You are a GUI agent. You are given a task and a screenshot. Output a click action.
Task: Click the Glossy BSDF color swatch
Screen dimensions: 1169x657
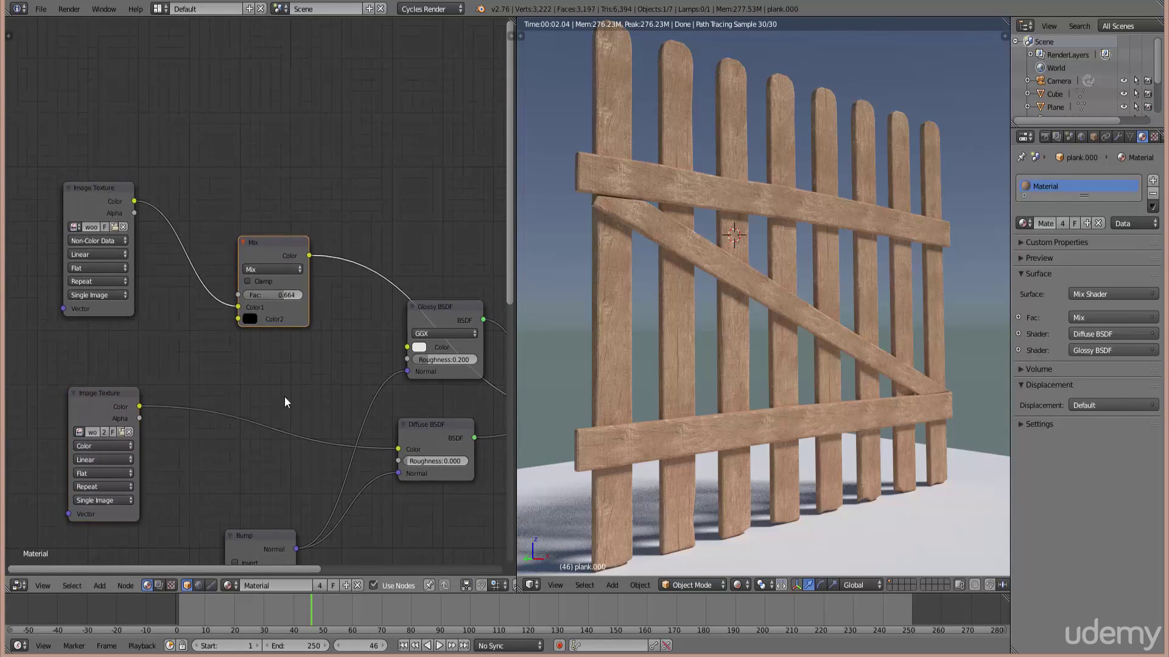419,347
